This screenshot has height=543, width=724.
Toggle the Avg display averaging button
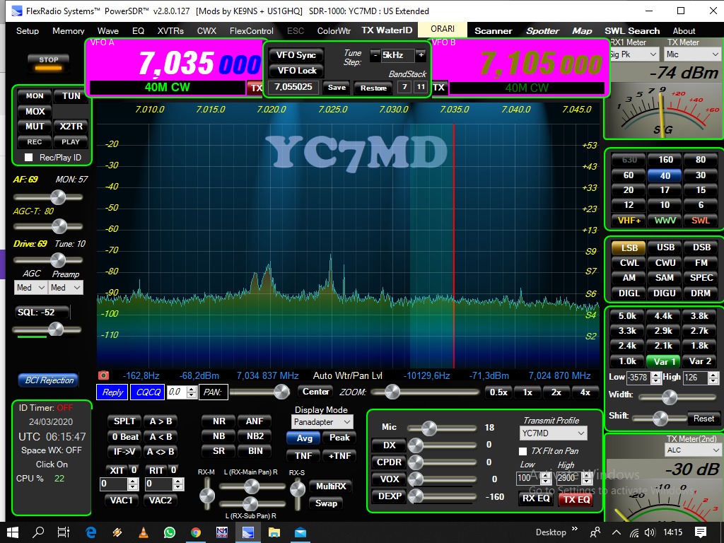(x=304, y=438)
